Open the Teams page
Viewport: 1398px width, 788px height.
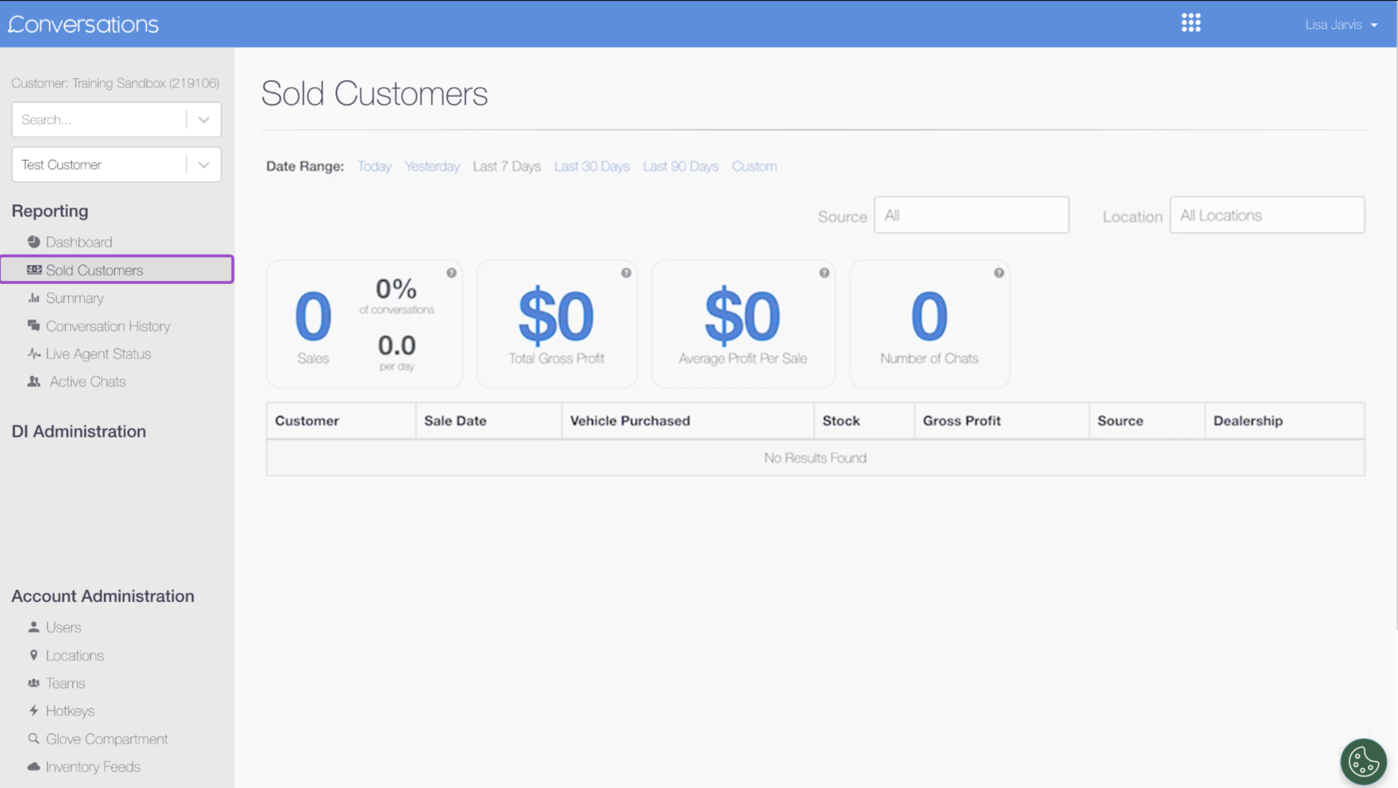pos(66,683)
